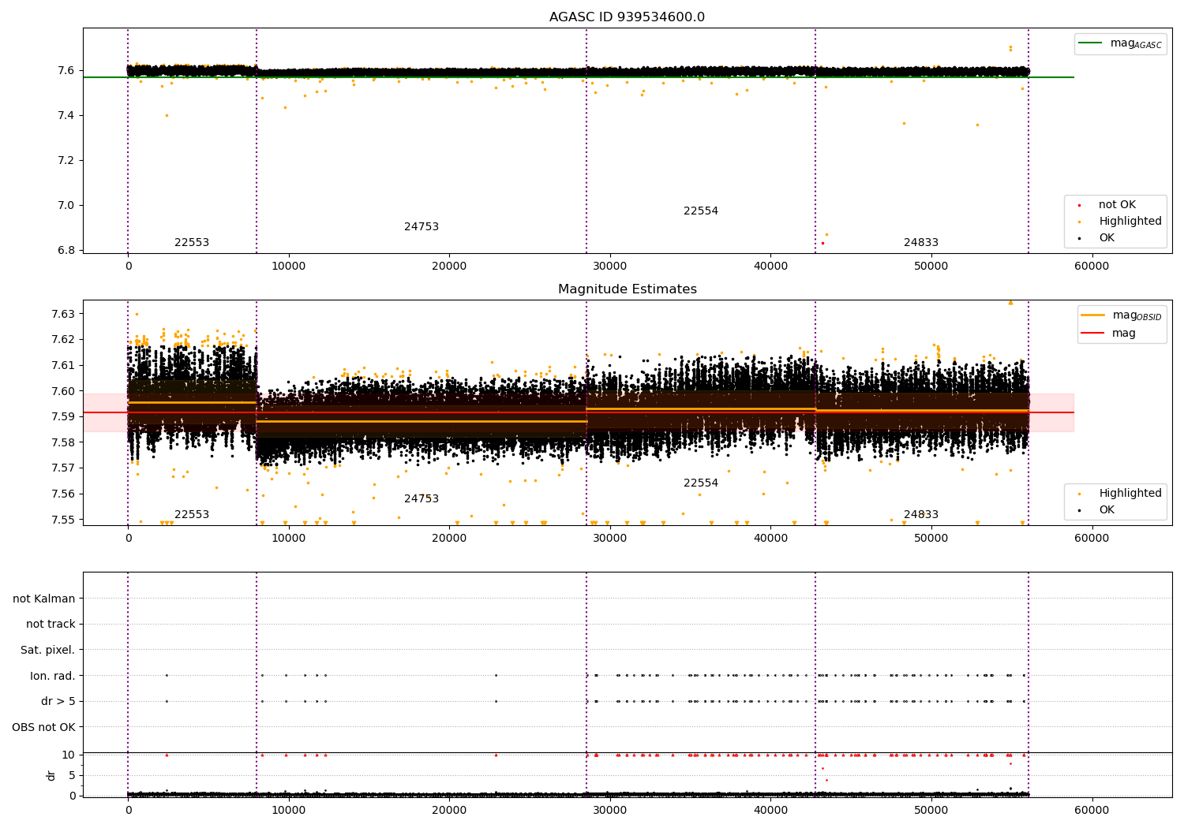Click obsid label 22554 in Magnitude Estimates plot
This screenshot has height=828, width=1184.
pos(701,483)
